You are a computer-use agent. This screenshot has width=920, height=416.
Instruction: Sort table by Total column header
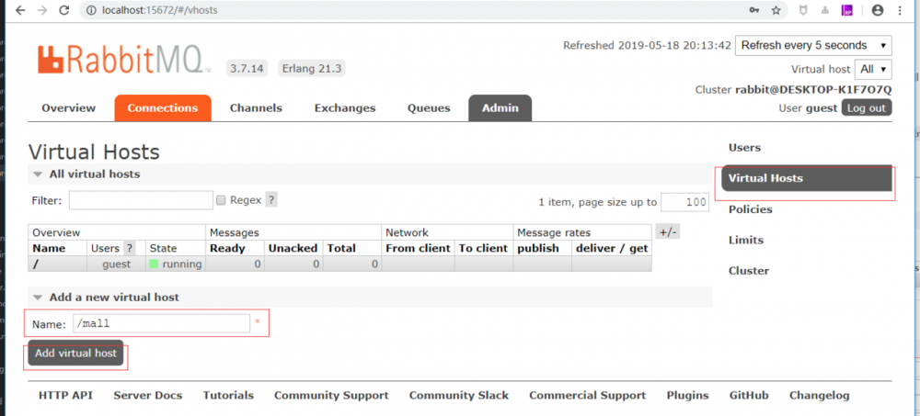coord(341,248)
